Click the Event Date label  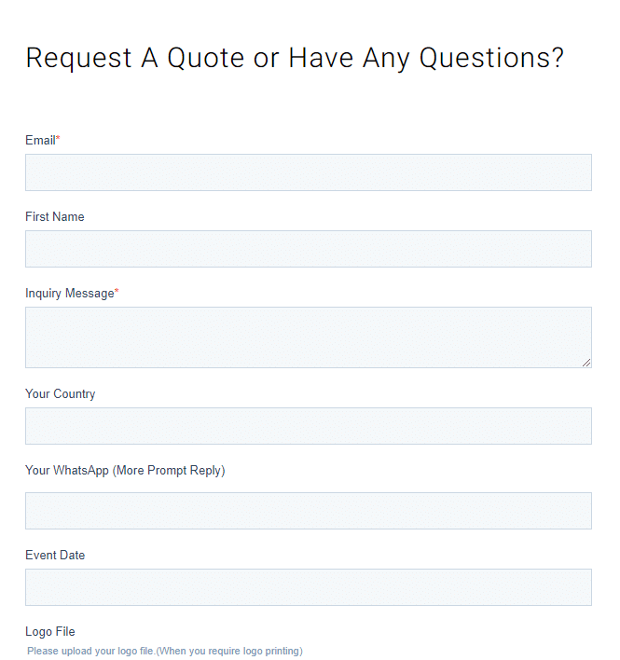[x=55, y=556]
